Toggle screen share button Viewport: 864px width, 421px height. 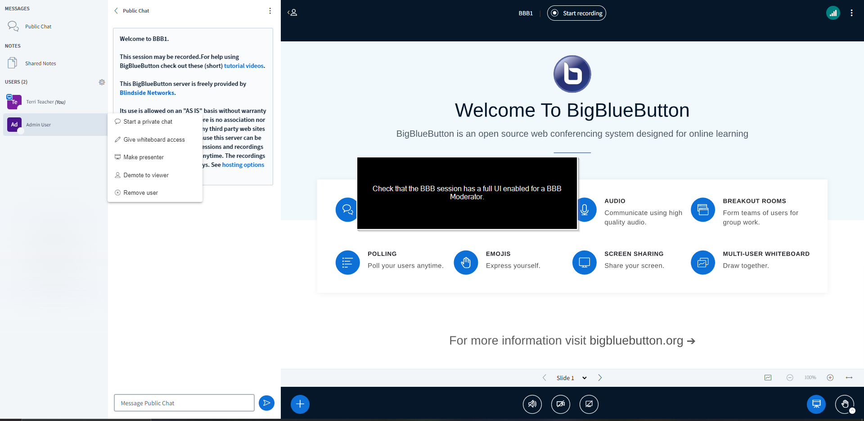tap(589, 404)
